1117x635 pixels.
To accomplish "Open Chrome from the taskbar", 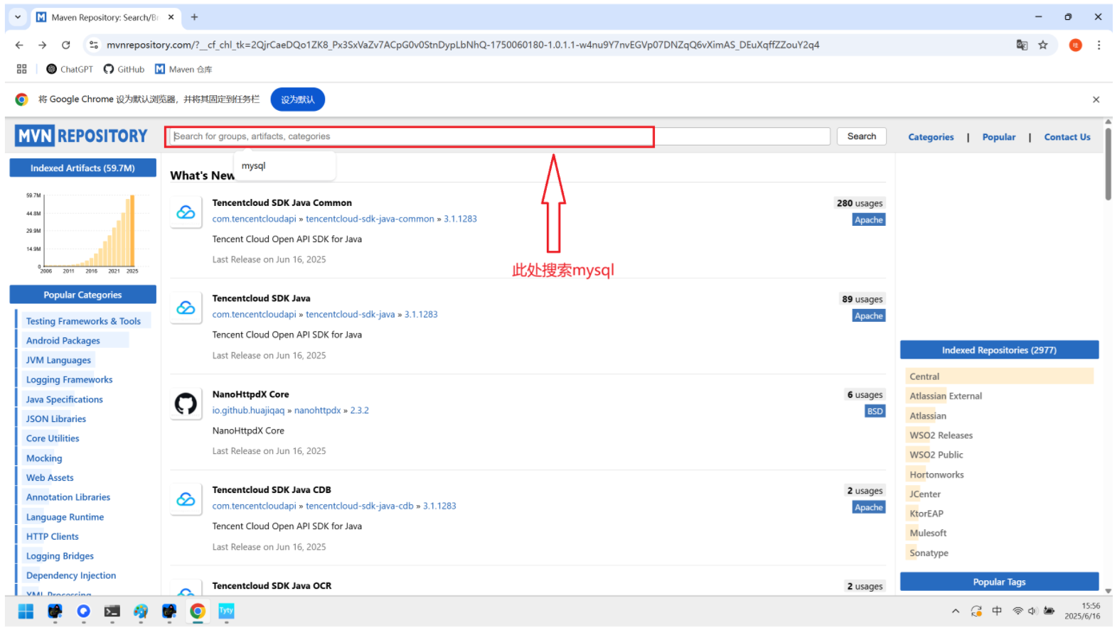I will 198,611.
